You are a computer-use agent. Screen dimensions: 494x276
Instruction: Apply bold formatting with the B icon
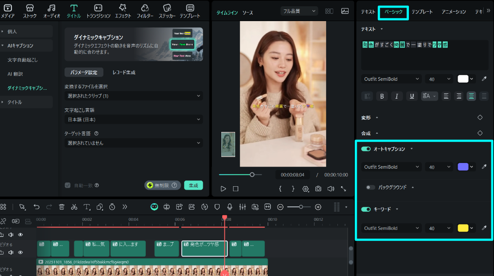[382, 96]
